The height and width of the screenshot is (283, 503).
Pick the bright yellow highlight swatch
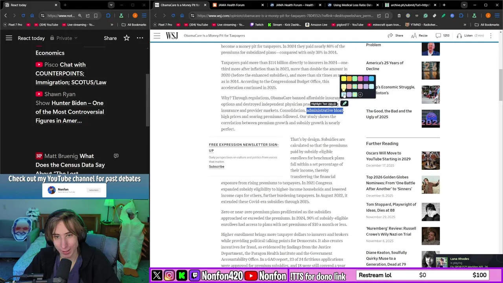tap(343, 79)
